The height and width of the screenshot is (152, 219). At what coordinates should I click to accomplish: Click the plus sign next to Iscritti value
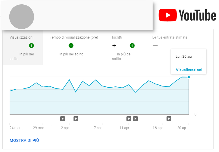point(114,46)
